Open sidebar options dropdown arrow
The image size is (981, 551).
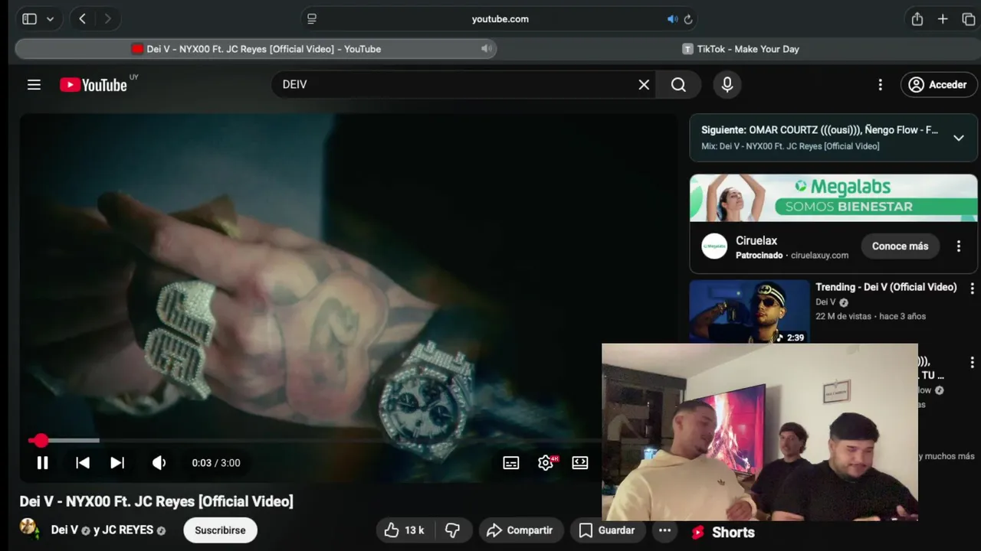pyautogui.click(x=50, y=19)
